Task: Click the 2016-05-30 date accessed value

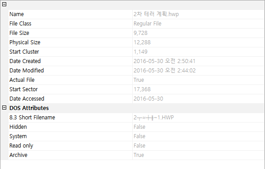Action: click(148, 99)
